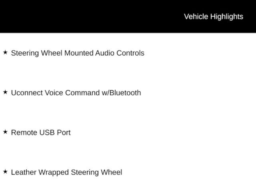Click the word Highlights in the header
Viewport: 256px width, 192px height.
click(226, 16)
